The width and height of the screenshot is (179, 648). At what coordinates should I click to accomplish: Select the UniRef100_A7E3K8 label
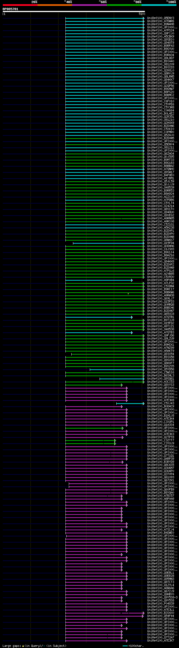161,400
